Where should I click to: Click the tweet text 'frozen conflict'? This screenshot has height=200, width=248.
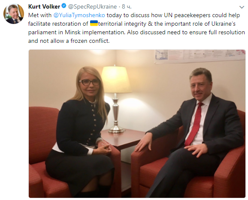click(90, 41)
